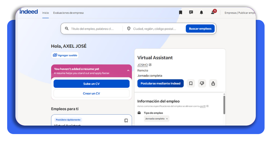Screen dimensions: 272x142
Task: Open the perfil link in job info
Action: pos(203,106)
